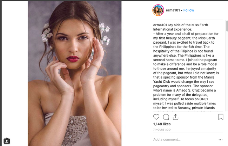The height and width of the screenshot is (146, 228).
Task: Open erma101 profile from header username
Action: [172, 10]
